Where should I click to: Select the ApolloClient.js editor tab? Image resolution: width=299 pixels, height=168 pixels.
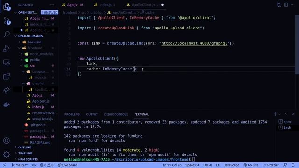[x=143, y=5]
